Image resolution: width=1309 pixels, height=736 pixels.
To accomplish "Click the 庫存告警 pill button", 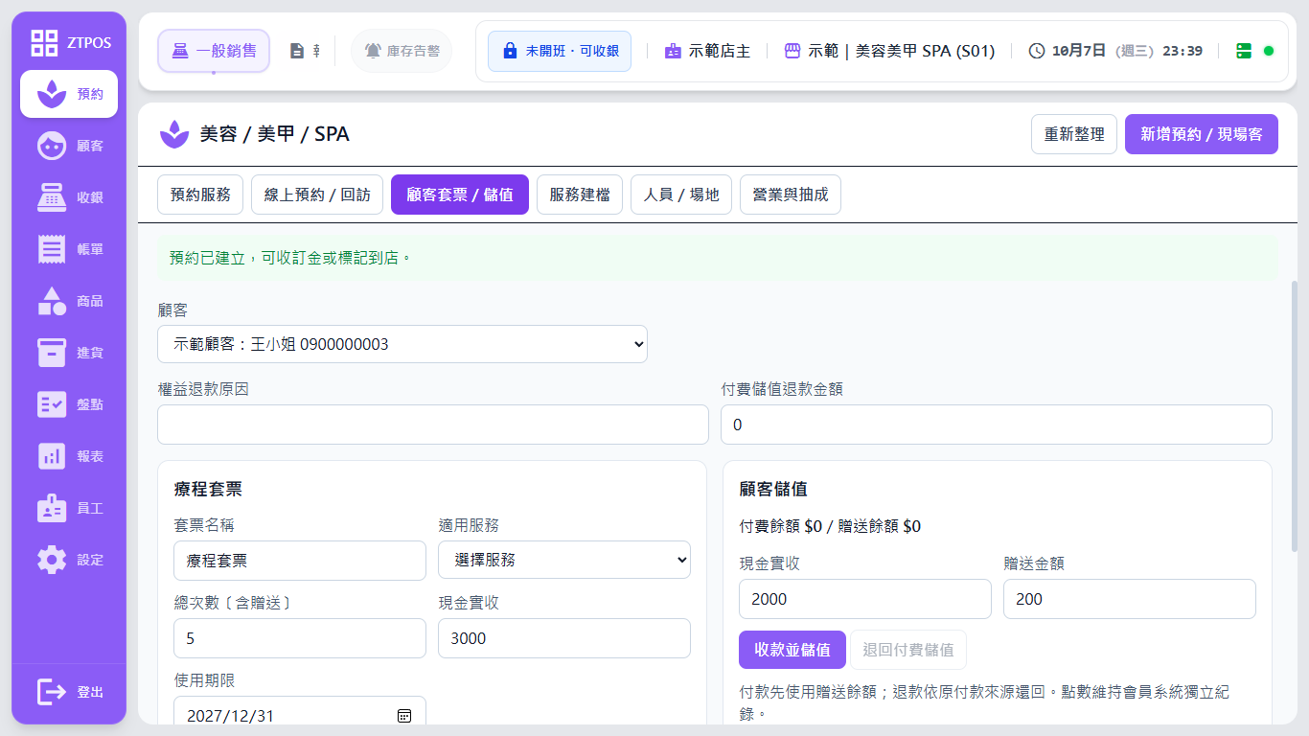I will (402, 51).
